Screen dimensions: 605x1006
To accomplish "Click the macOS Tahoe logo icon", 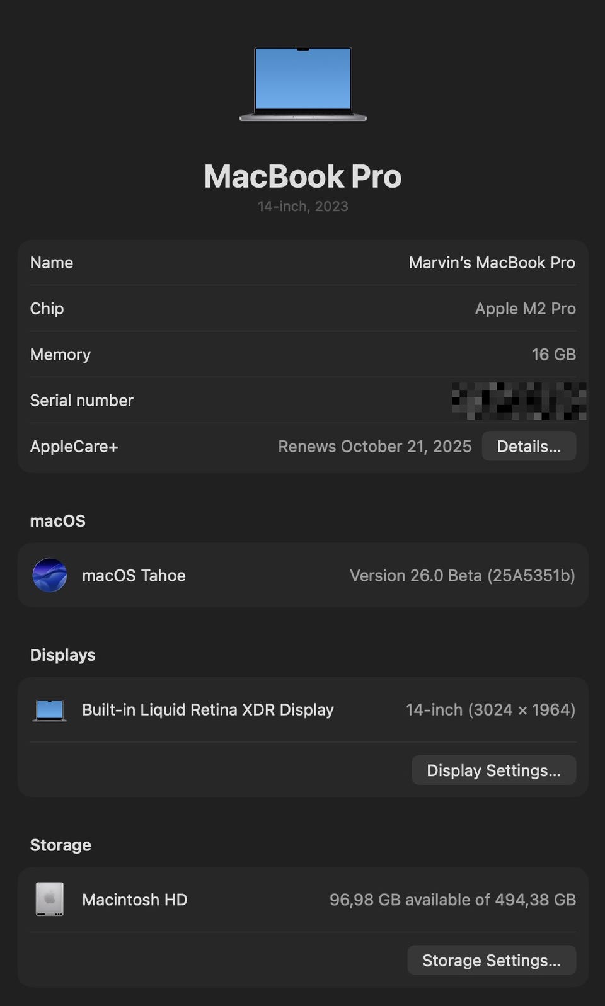I will tap(50, 575).
